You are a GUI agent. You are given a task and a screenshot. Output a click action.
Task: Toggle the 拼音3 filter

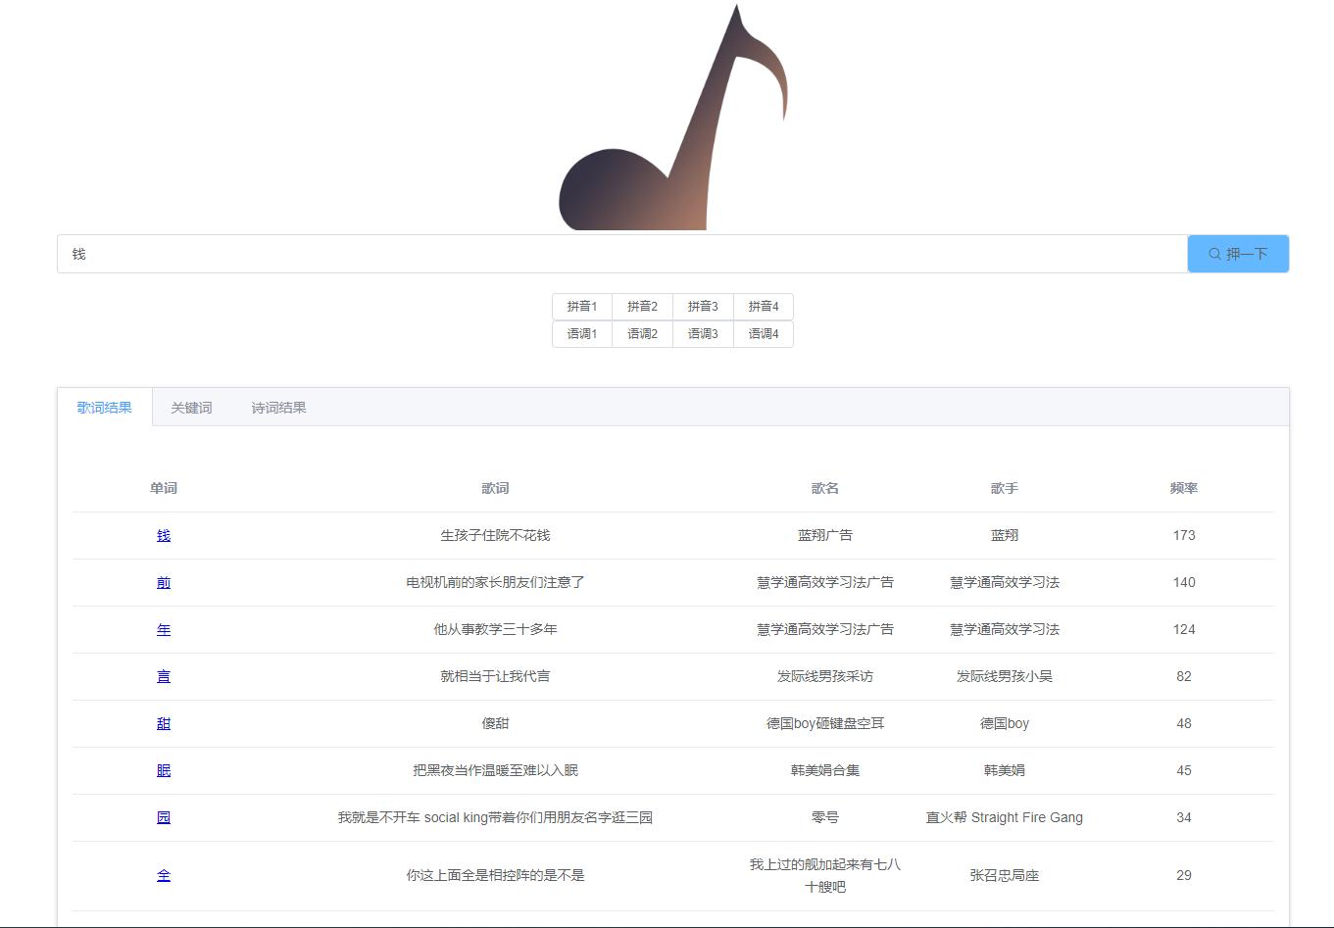pyautogui.click(x=703, y=306)
